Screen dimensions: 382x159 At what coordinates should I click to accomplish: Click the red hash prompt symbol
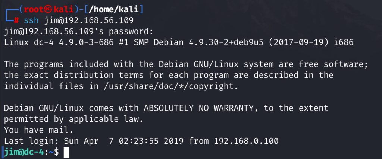(x=16, y=20)
